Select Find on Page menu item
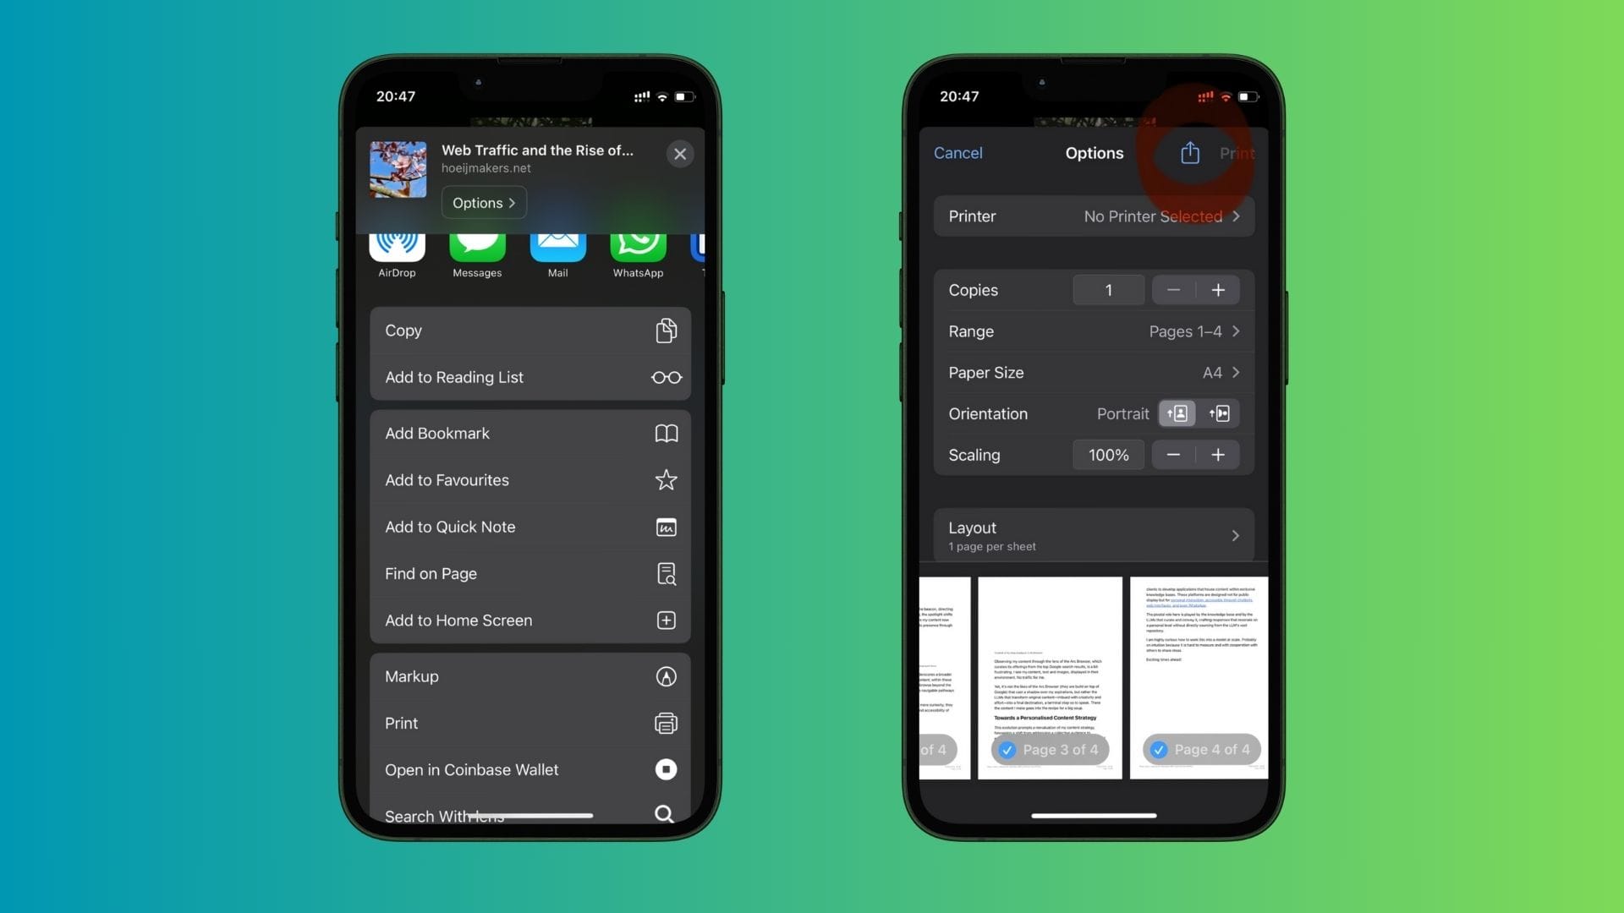The image size is (1624, 913). tap(531, 573)
